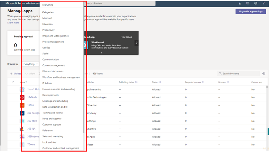Viewport: 270px width, 152px height.
Task: Click the screen/cast icon in the header
Action: 248,3
